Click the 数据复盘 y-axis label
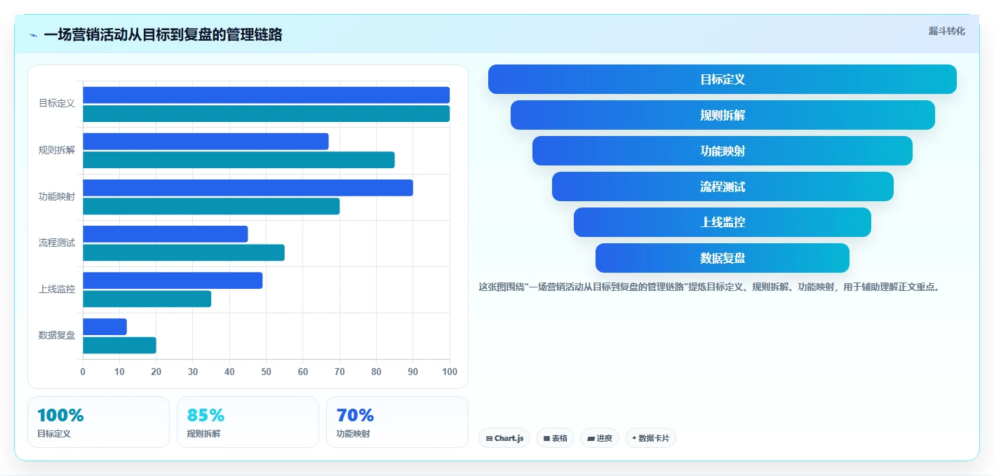Image resolution: width=994 pixels, height=476 pixels. (57, 335)
